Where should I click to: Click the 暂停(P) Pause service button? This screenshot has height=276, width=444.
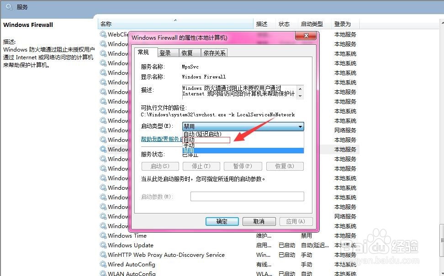[243, 166]
